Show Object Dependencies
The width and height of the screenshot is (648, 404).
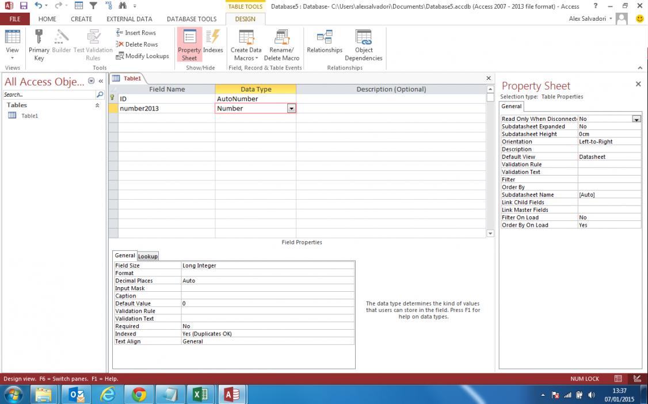point(364,45)
